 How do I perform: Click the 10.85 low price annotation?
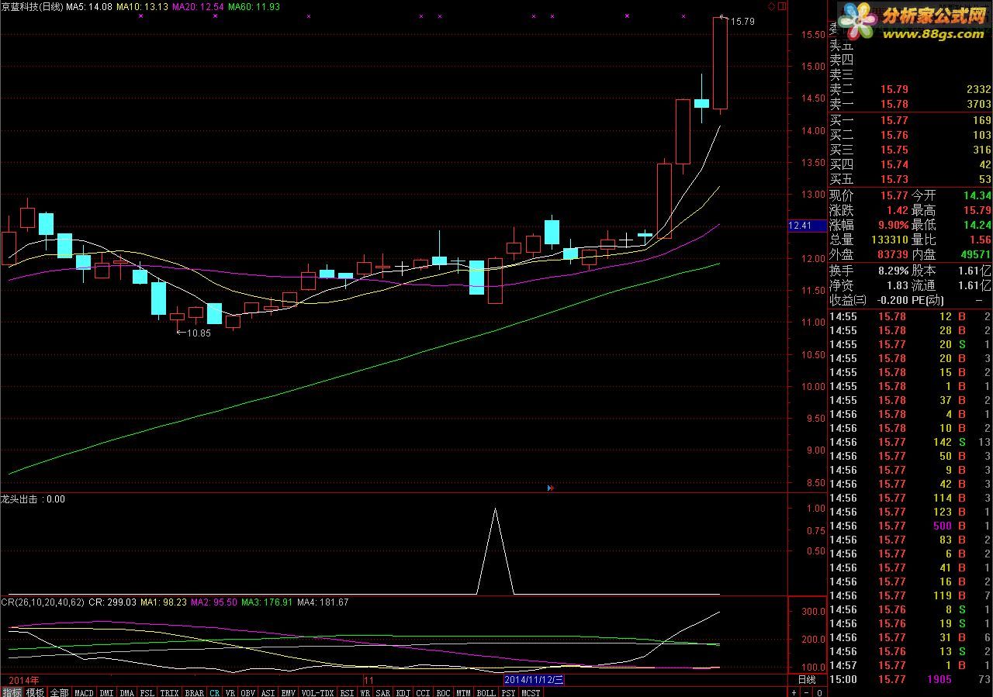[x=199, y=333]
